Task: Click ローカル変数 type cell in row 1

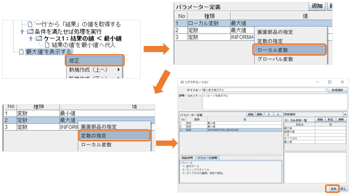Action: [209, 23]
